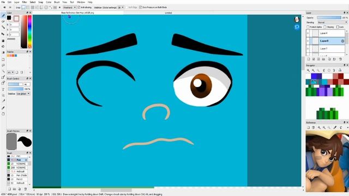Viewport: 349px width, 196px height.
Task: Turn snap off with the first snap icon
Action: point(23,7)
